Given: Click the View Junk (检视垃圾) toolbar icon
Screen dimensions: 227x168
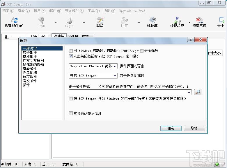Looking at the screenshot, I should (x=177, y=20).
